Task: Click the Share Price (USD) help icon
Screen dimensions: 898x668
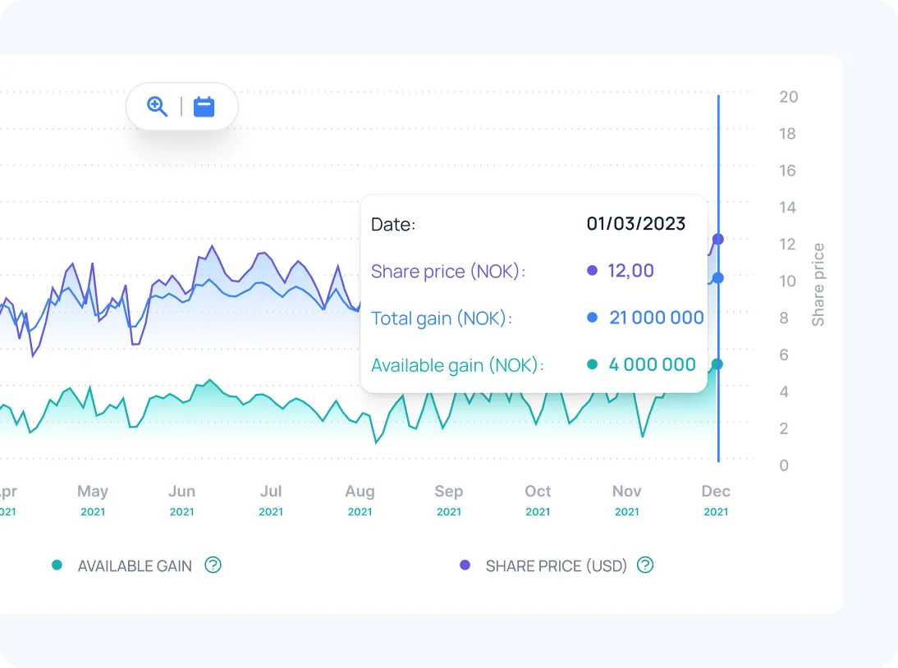Action: click(x=645, y=565)
